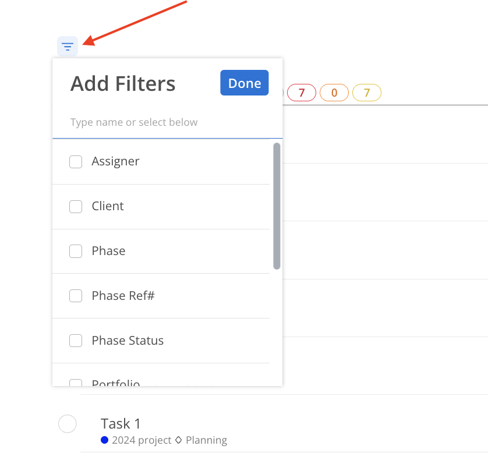488x453 pixels.
Task: Mark Task 1 complete via circle
Action: pos(68,424)
